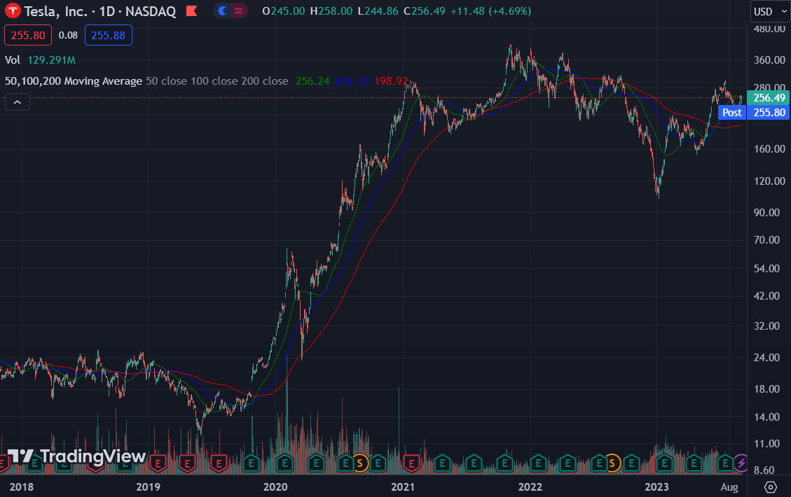Click the green 256.49 price scale label
This screenshot has height=497, width=791.
pos(769,98)
